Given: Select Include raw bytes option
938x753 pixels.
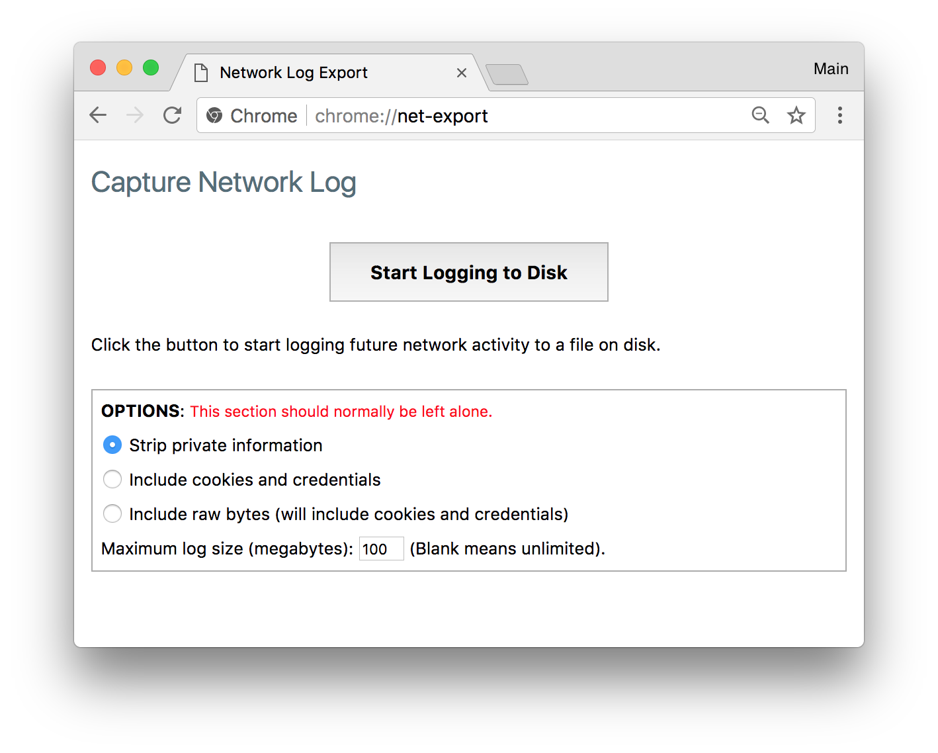Looking at the screenshot, I should (x=112, y=513).
